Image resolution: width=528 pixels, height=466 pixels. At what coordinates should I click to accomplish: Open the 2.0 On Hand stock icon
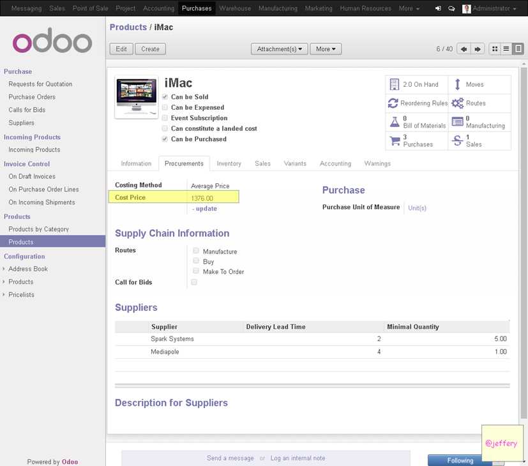[x=394, y=84]
